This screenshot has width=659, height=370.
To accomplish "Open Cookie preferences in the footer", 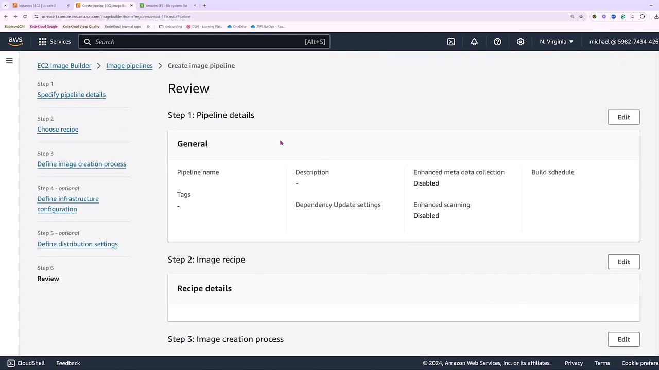I will coord(640,363).
